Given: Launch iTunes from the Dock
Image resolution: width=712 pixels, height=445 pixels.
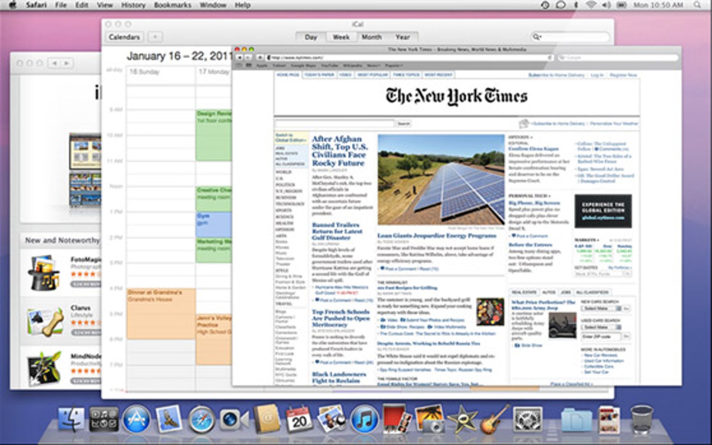Looking at the screenshot, I should click(364, 420).
